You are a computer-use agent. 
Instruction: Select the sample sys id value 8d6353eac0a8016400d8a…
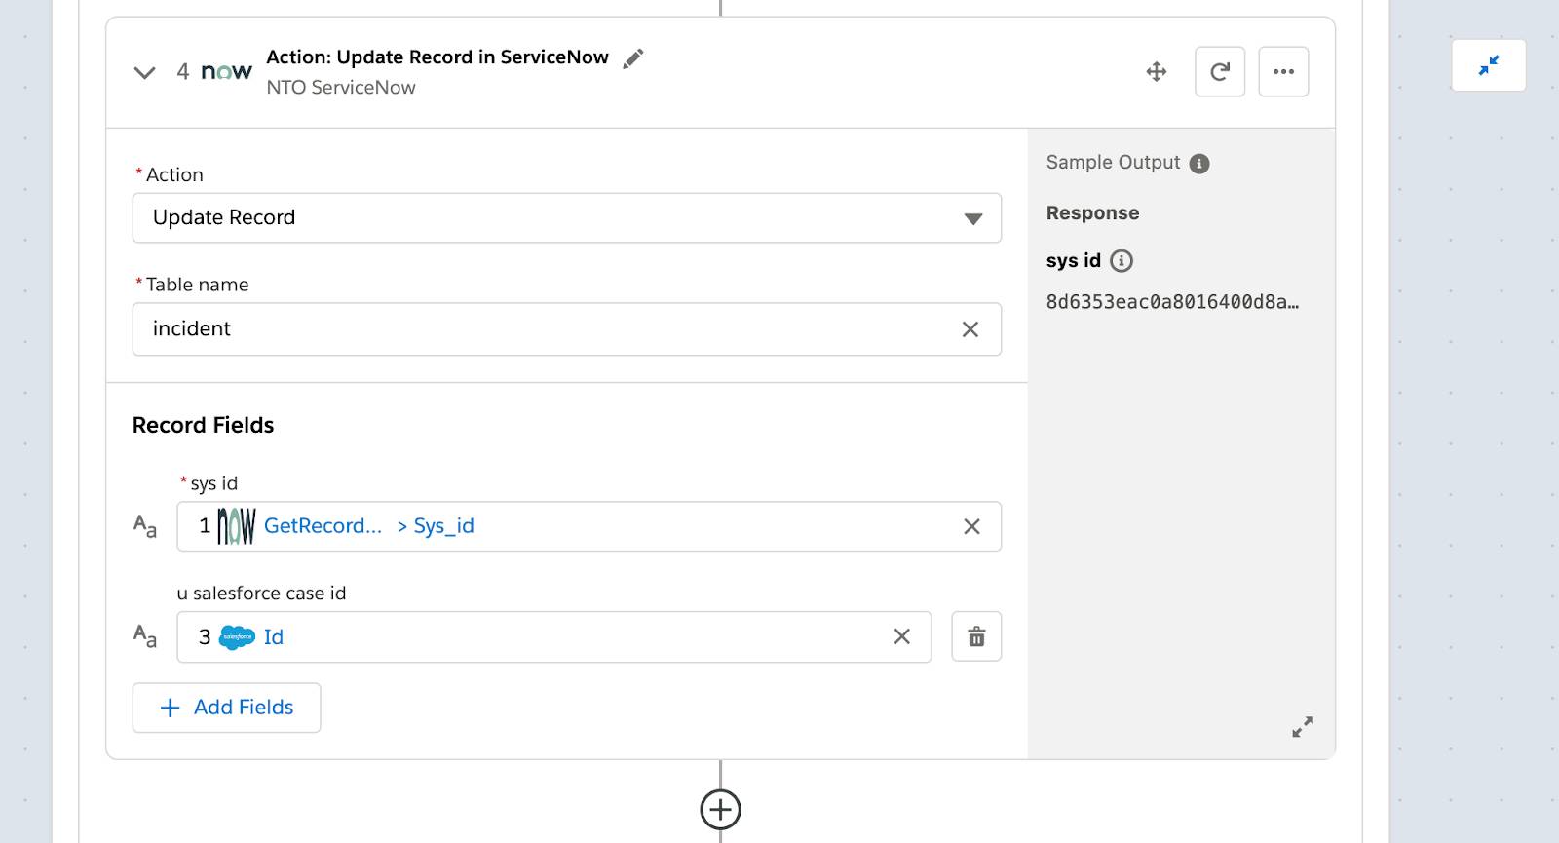click(1172, 302)
